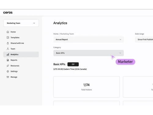Screen dimensions: 153x115
Task: Click the chevron on Basic KPIs dropdown
Action: (x=120, y=53)
